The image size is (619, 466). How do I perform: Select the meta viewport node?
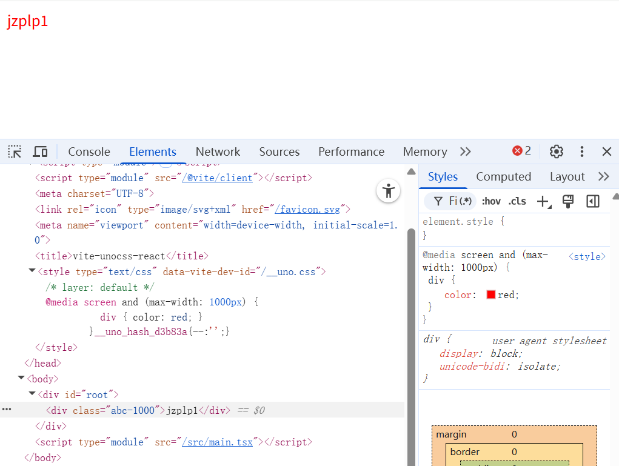(x=216, y=233)
